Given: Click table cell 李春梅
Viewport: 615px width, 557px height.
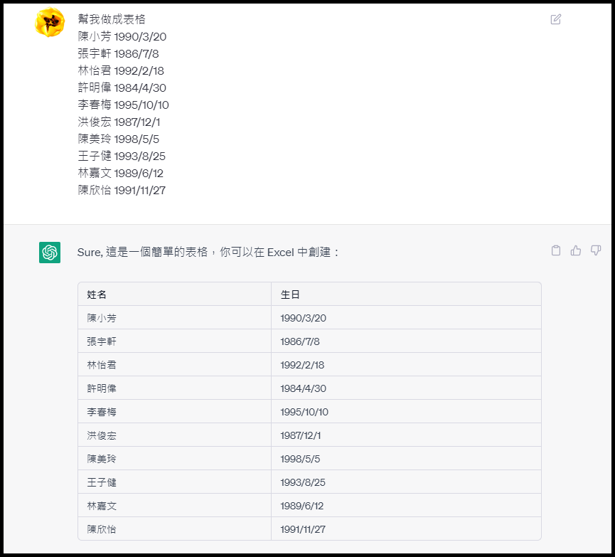Looking at the screenshot, I should 174,411.
